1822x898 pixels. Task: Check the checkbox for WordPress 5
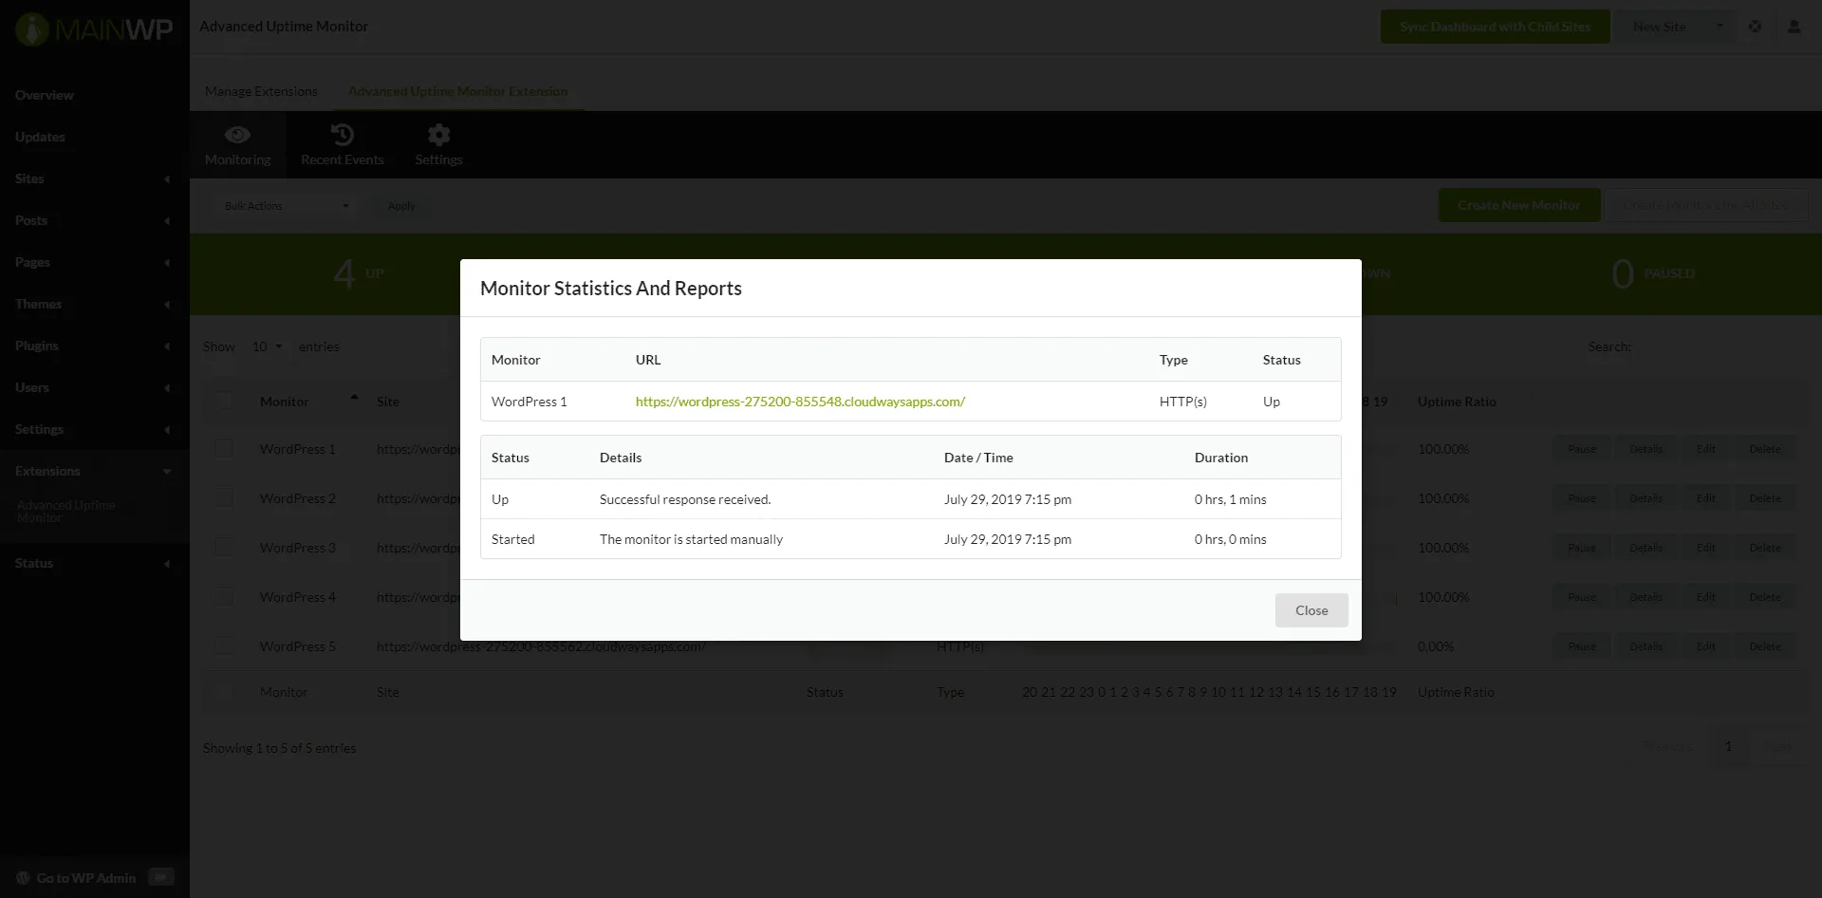224,645
